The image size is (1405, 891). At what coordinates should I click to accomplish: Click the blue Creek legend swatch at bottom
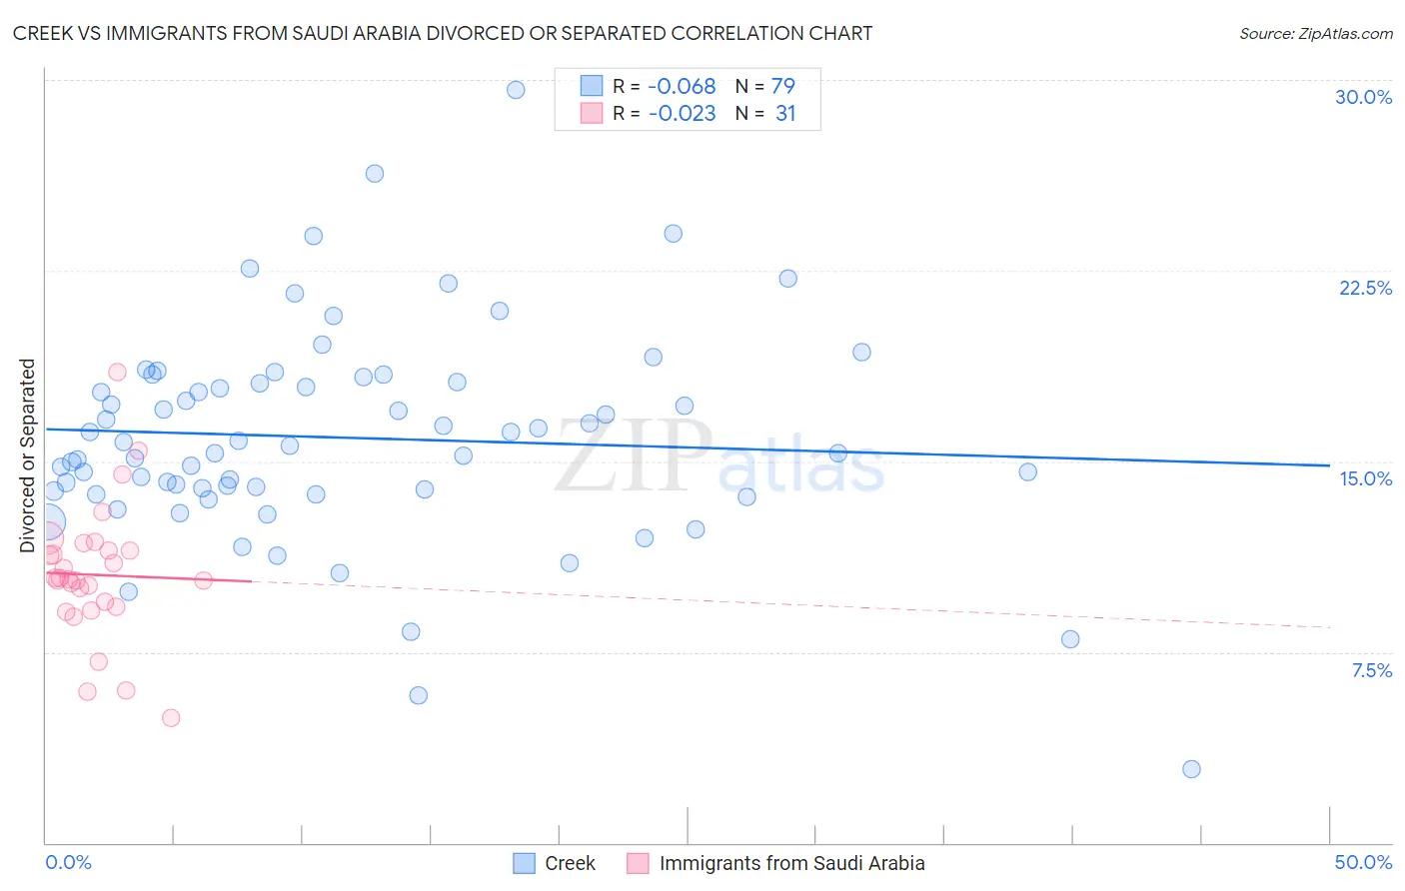coord(525,863)
